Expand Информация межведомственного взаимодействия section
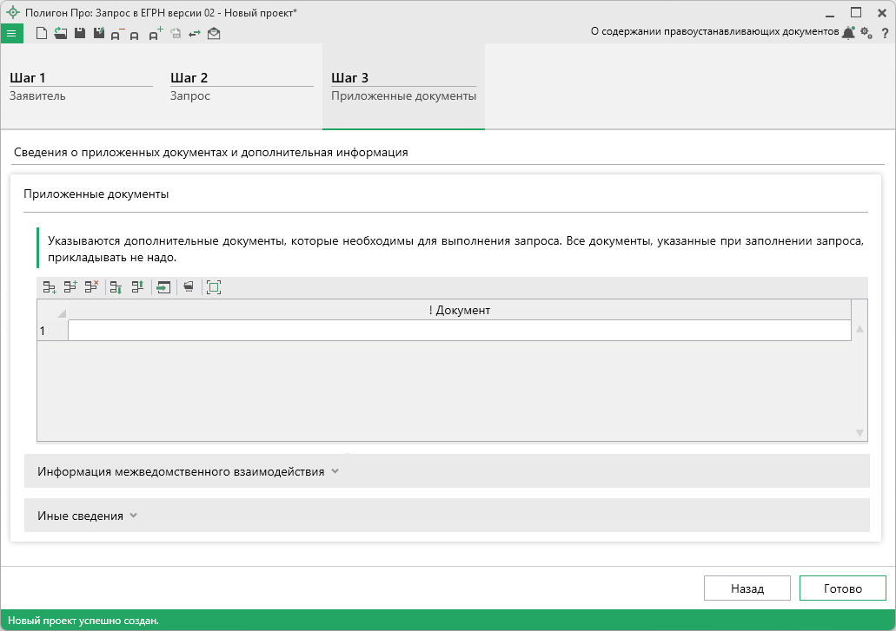Screen dimensions: 896x631 coord(187,471)
